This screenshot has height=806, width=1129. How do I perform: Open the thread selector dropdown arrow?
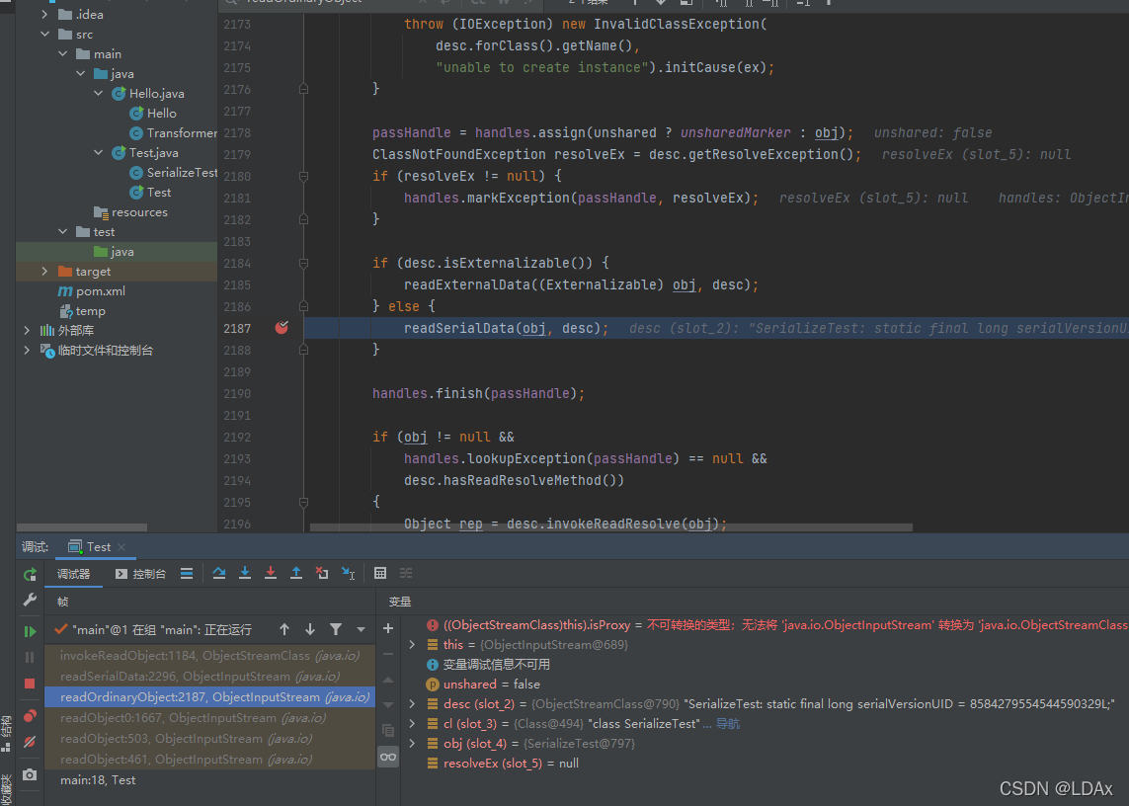point(361,629)
